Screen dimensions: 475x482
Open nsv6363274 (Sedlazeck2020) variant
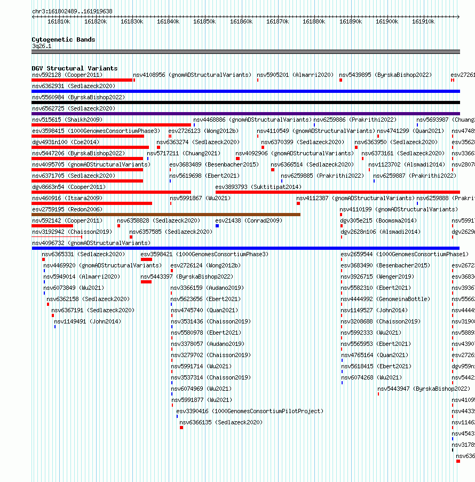tap(199, 142)
